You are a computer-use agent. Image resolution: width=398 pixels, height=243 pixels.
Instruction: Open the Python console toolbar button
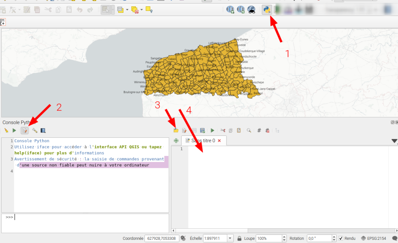pyautogui.click(x=267, y=10)
